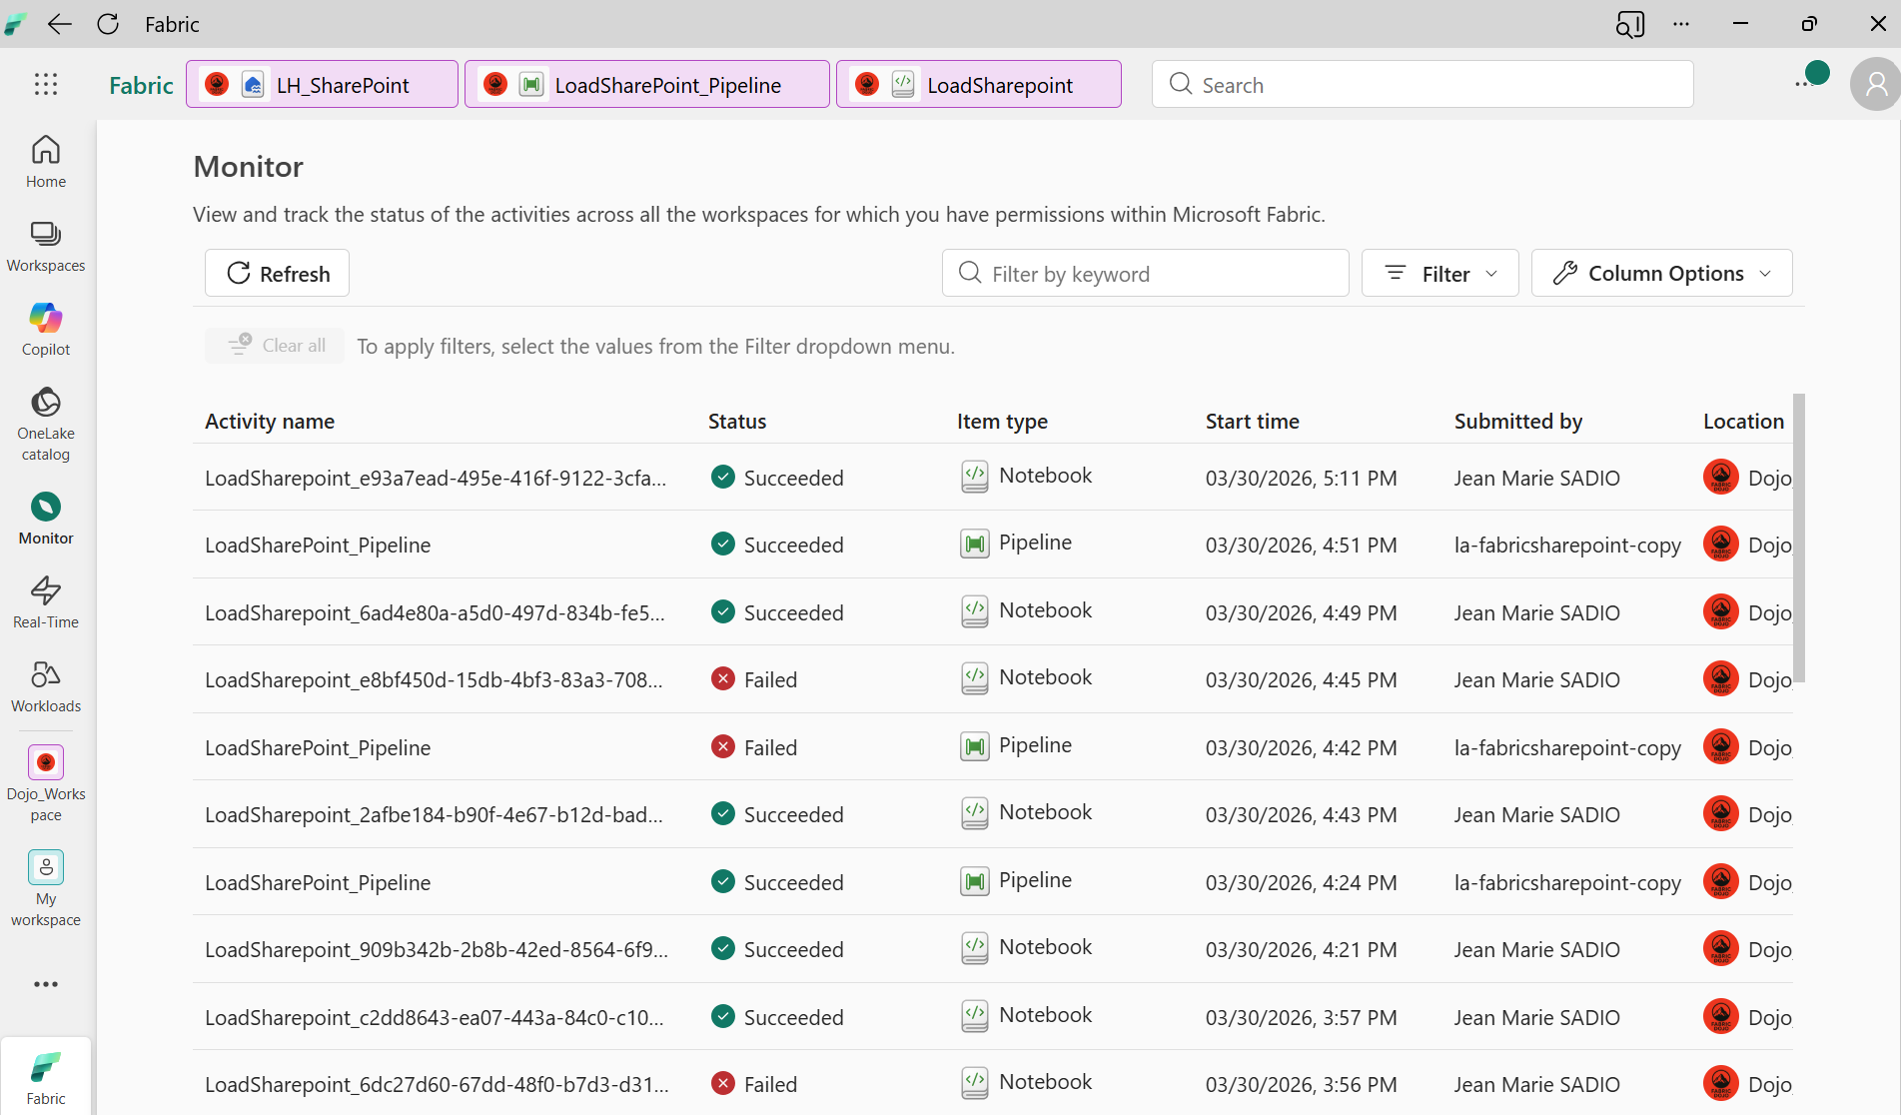Open Workspaces from the left navigation
This screenshot has width=1901, height=1115.
pos(46,246)
